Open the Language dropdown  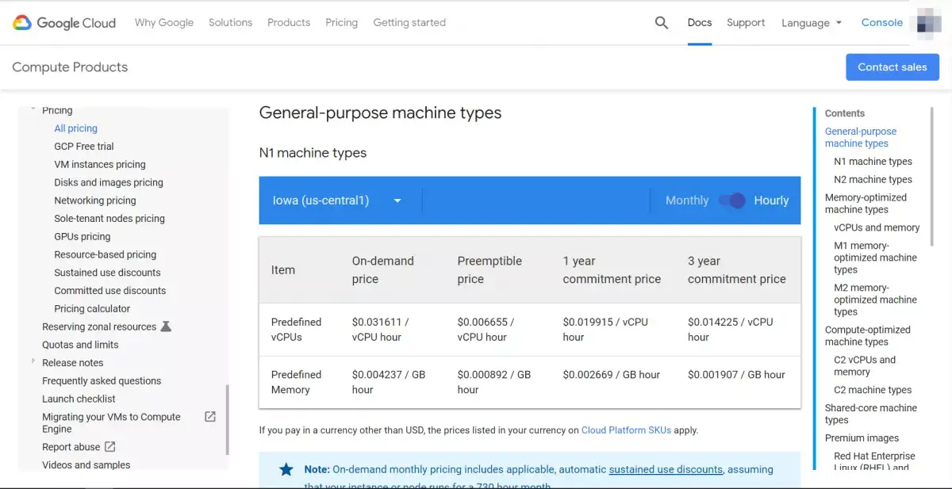point(812,23)
